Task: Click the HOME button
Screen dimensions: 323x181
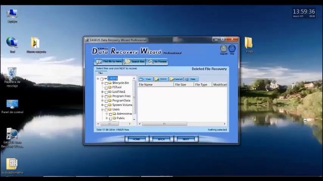Action: [x=136, y=139]
